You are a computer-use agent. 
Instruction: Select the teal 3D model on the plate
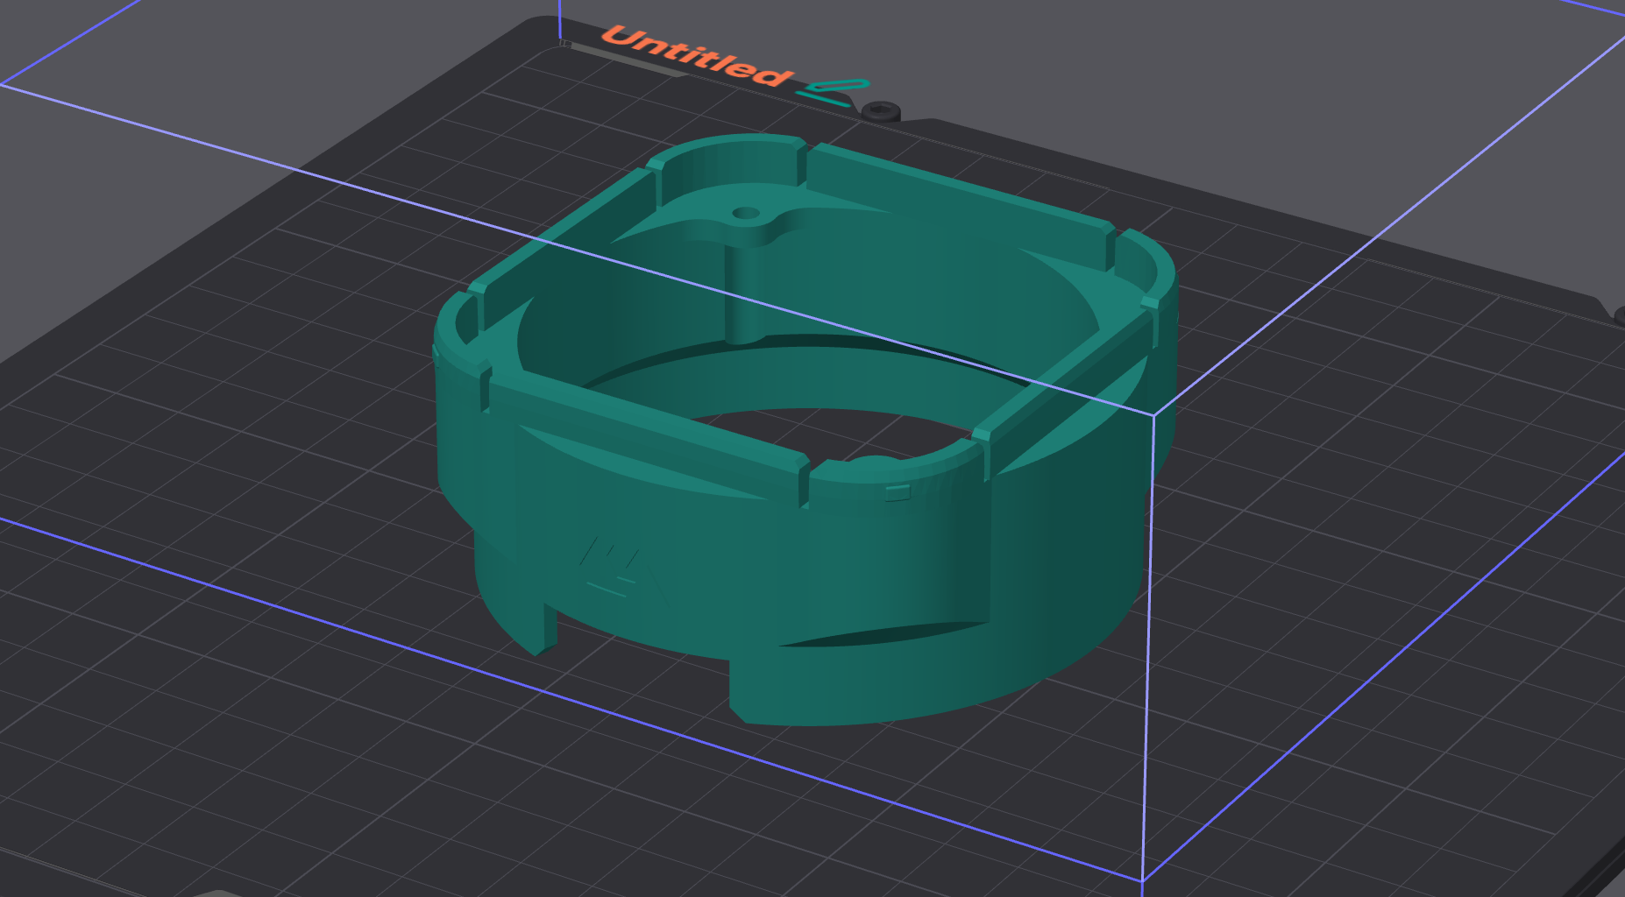[805, 429]
